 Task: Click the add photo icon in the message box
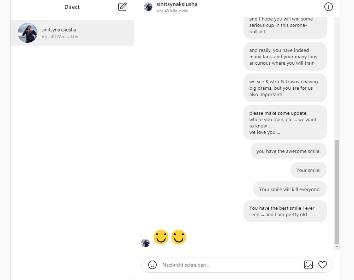pyautogui.click(x=308, y=265)
